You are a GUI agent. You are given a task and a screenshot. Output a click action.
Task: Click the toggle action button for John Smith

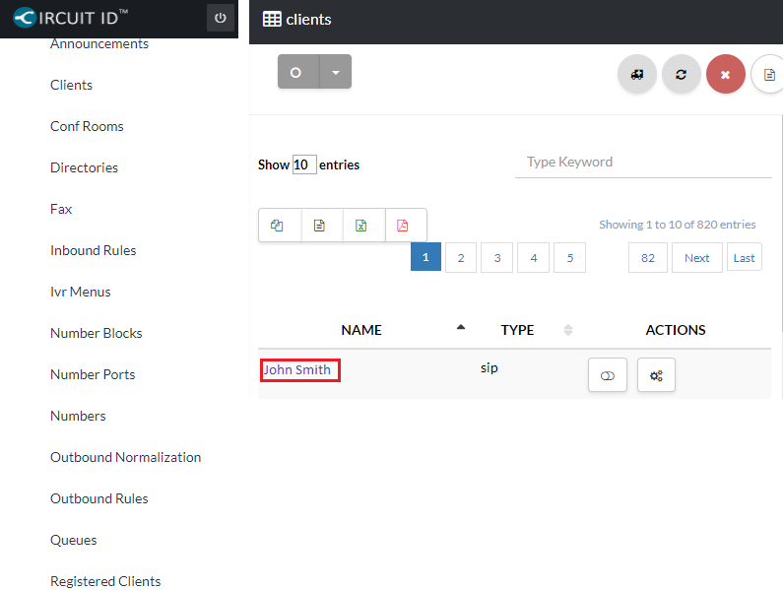click(607, 375)
